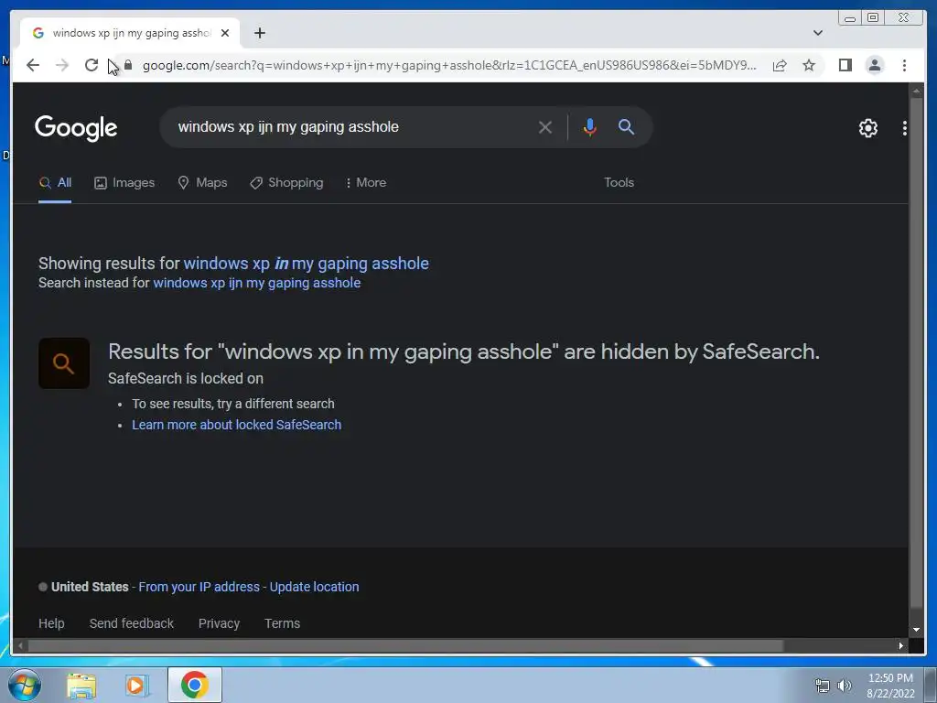Click the SafeSearch magnifier icon tile

tap(64, 363)
